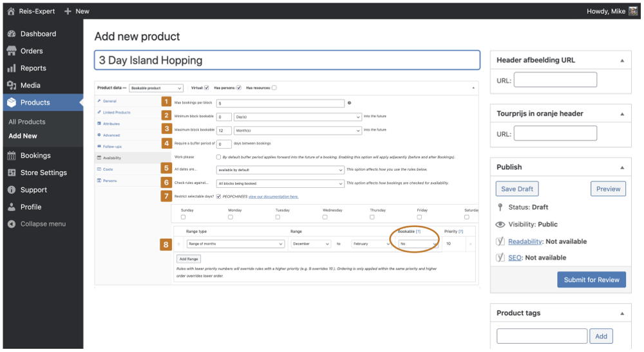
Task: Click the Collapse menu arrow icon
Action: 12,224
